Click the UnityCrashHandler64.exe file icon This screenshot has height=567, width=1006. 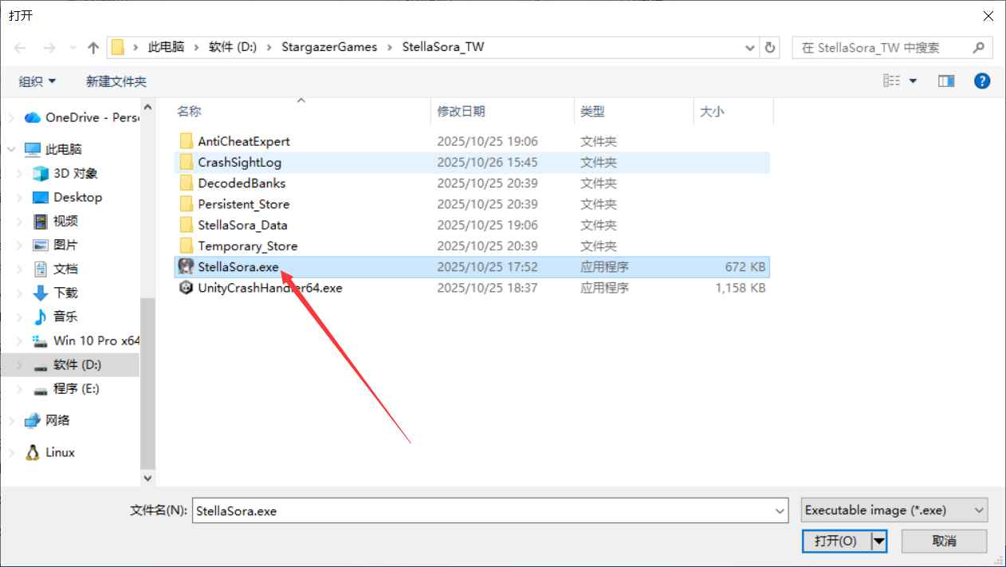click(186, 288)
